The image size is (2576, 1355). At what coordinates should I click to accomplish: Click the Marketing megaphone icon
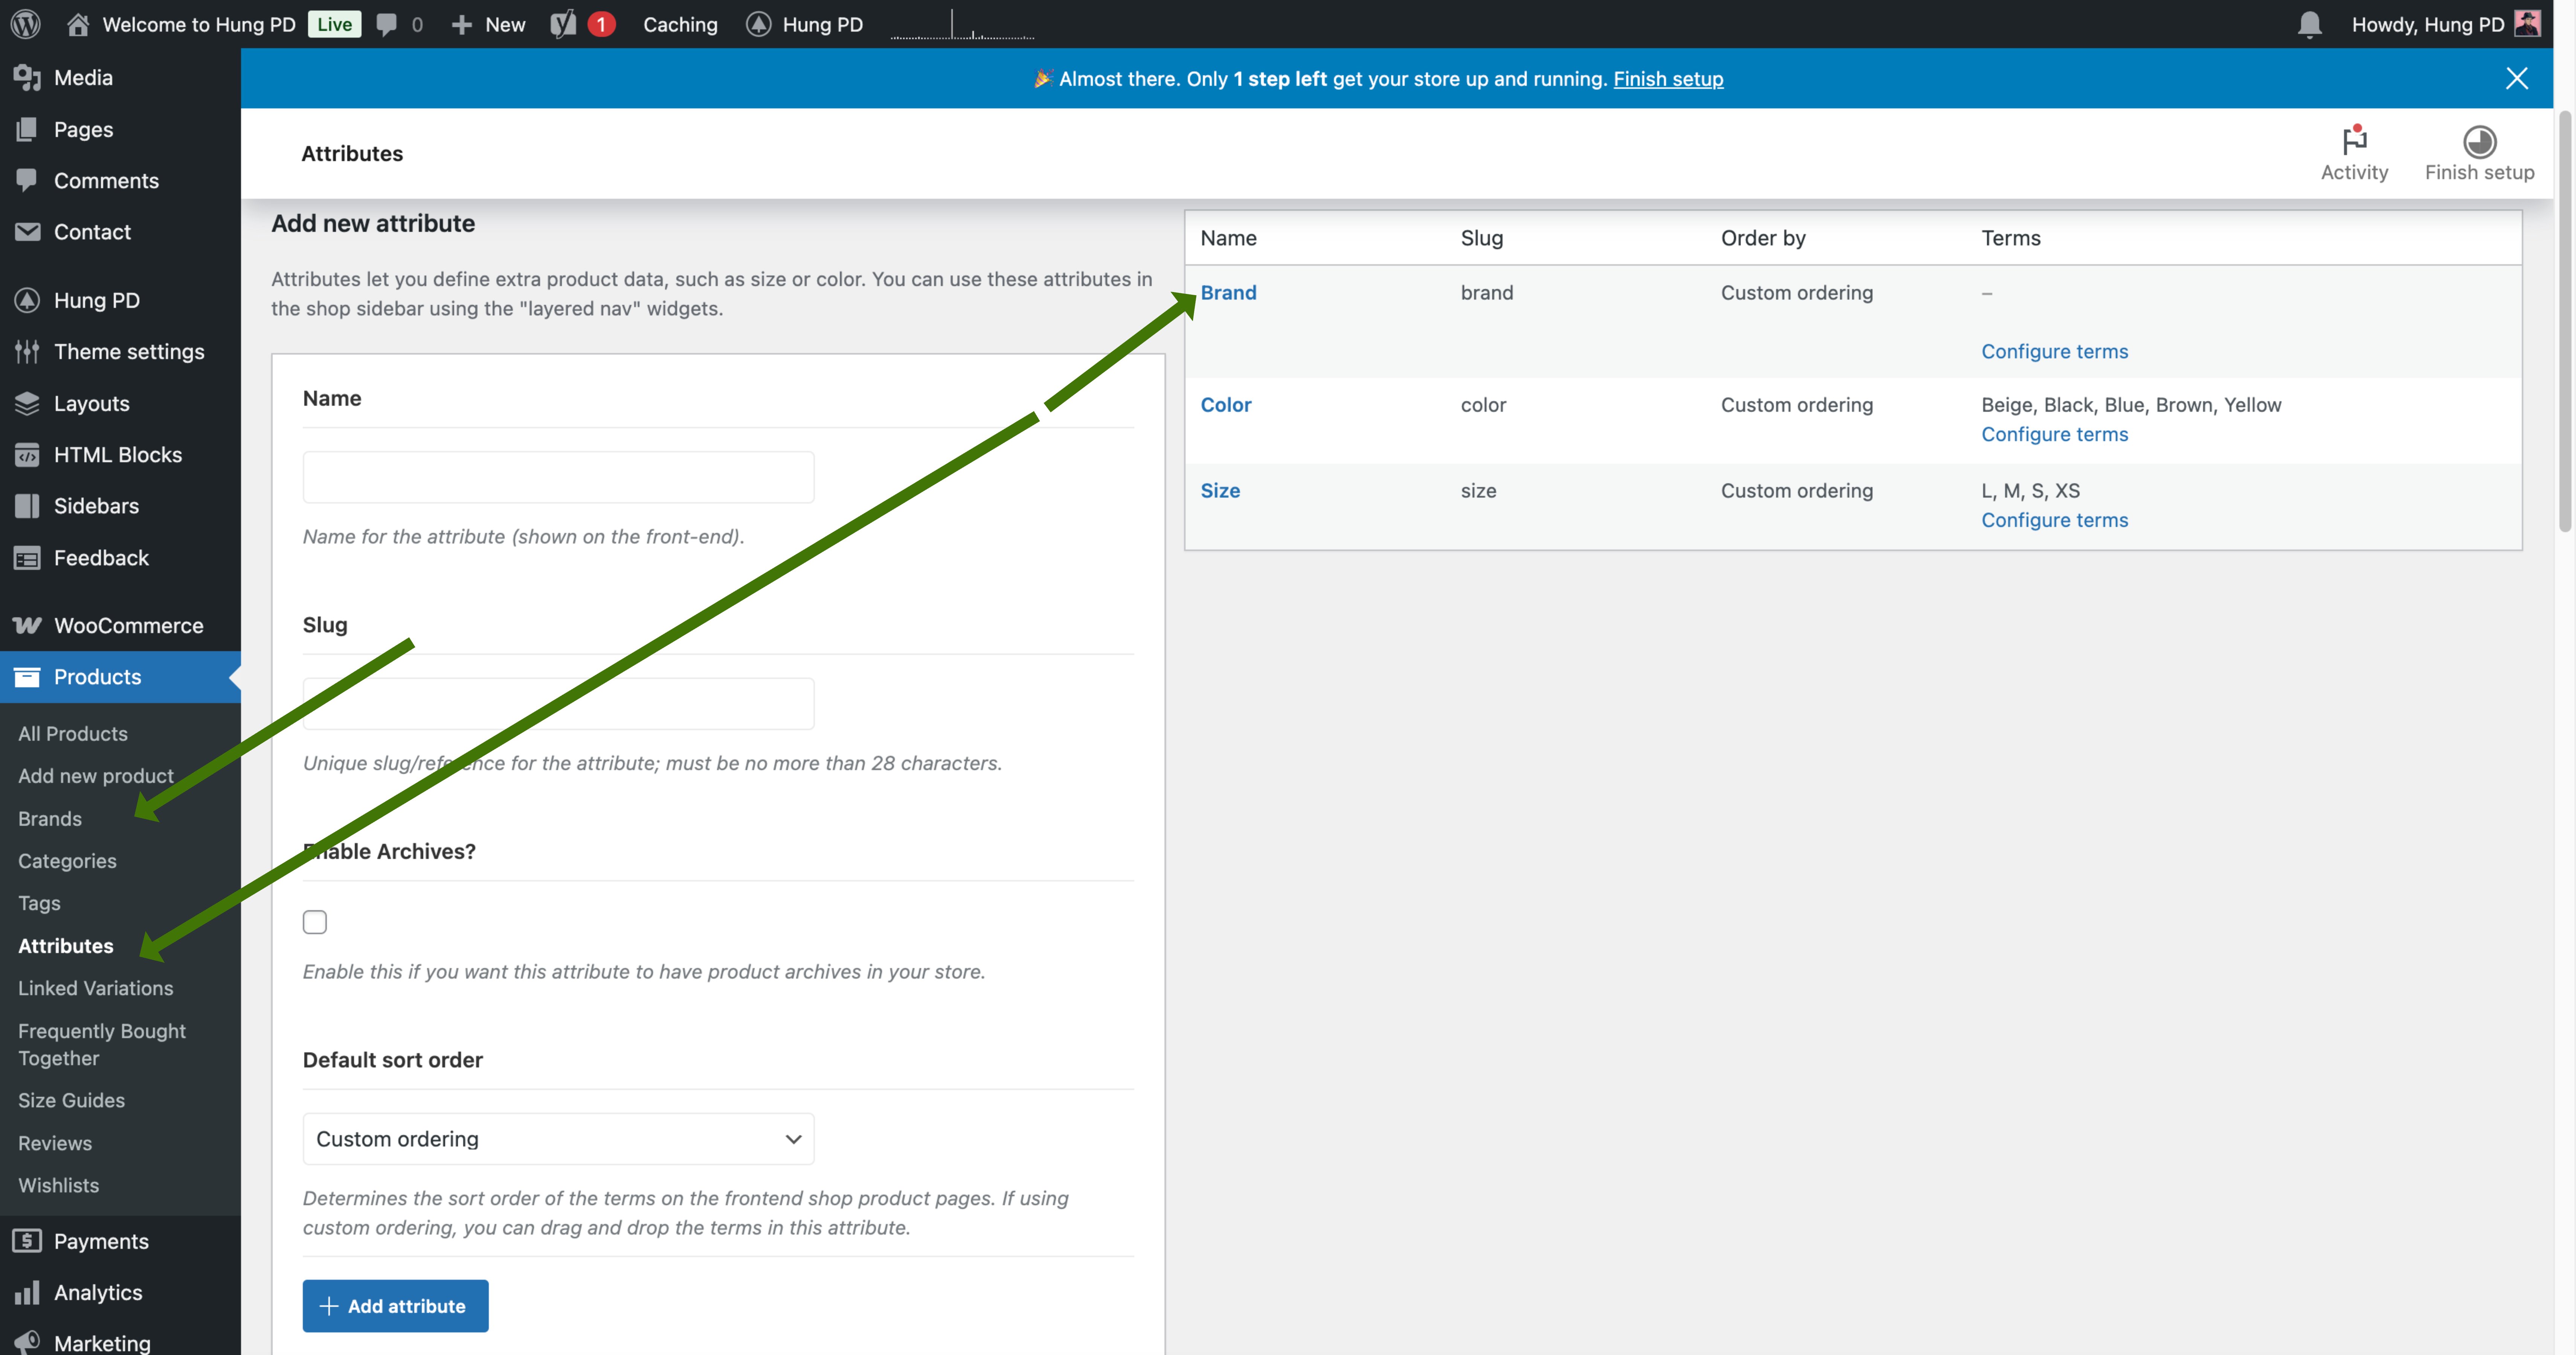27,1341
